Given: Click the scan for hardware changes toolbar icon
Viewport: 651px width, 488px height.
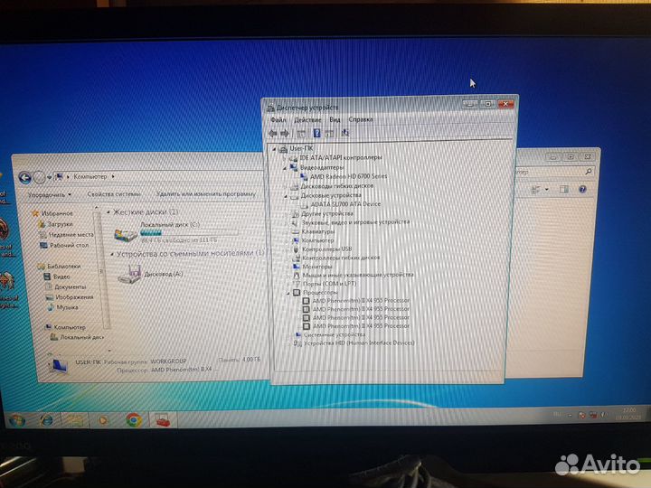Looking at the screenshot, I should point(344,133).
